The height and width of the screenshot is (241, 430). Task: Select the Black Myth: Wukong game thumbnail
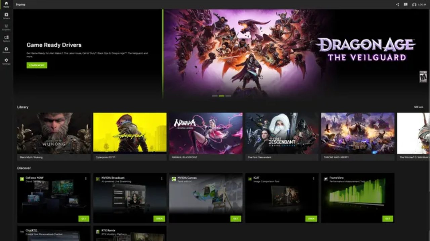point(54,133)
